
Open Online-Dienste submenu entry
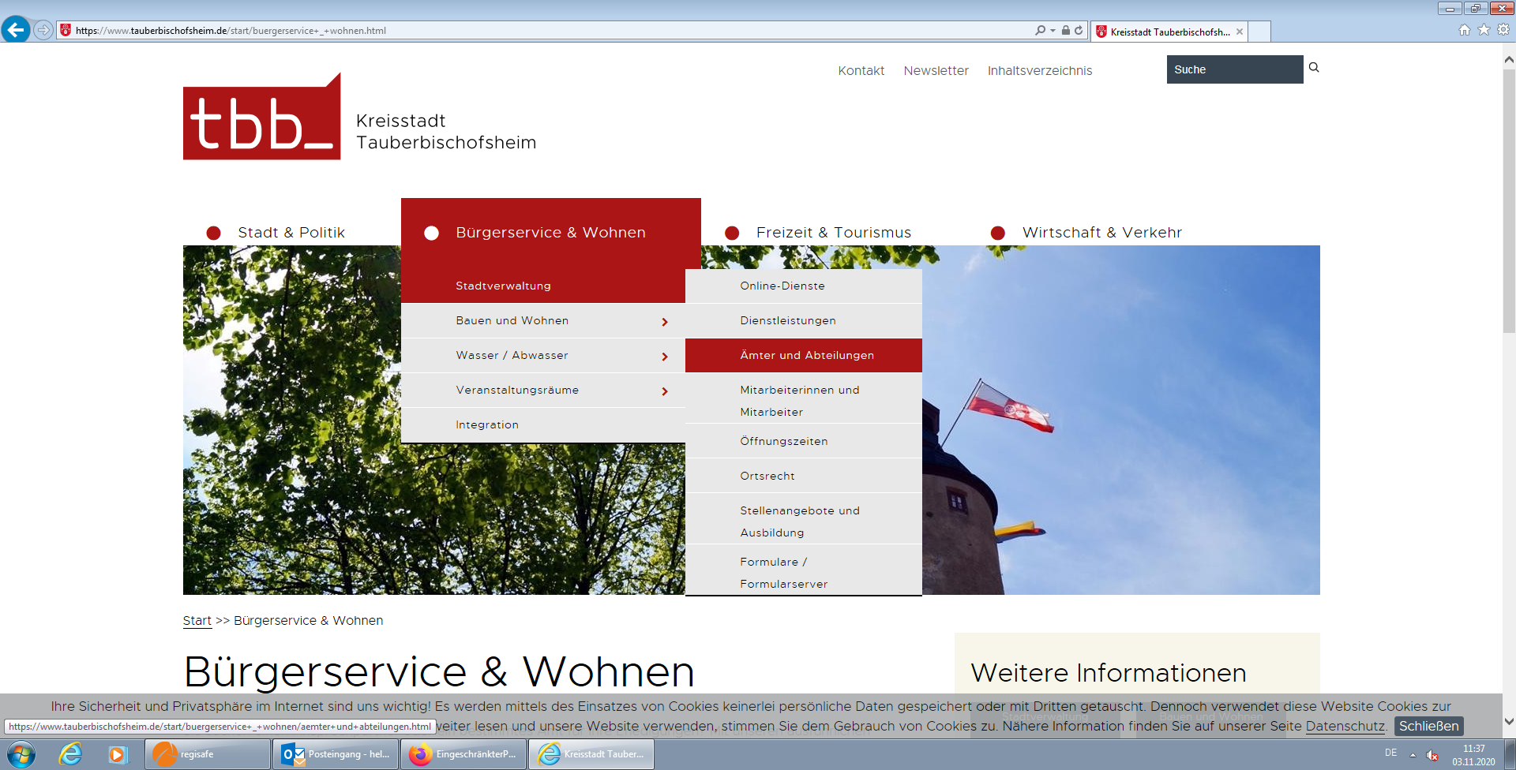[804, 286]
